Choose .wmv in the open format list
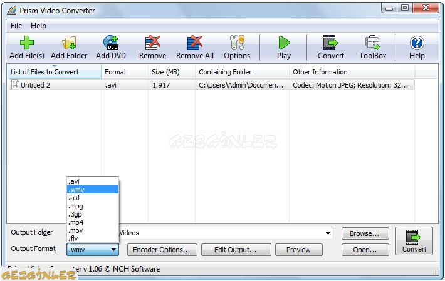The width and height of the screenshot is (445, 281). click(93, 190)
